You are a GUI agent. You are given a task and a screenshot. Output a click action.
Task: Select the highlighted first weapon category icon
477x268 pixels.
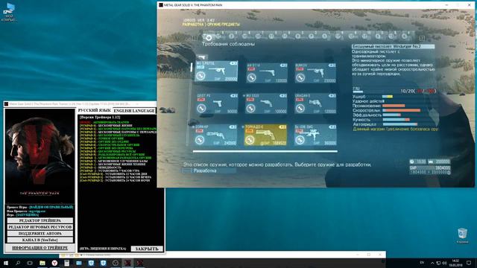pos(209,37)
